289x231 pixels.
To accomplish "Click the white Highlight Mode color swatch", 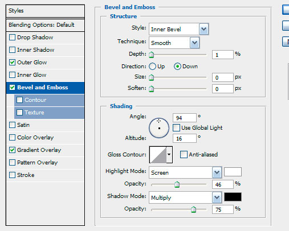I will pyautogui.click(x=233, y=172).
